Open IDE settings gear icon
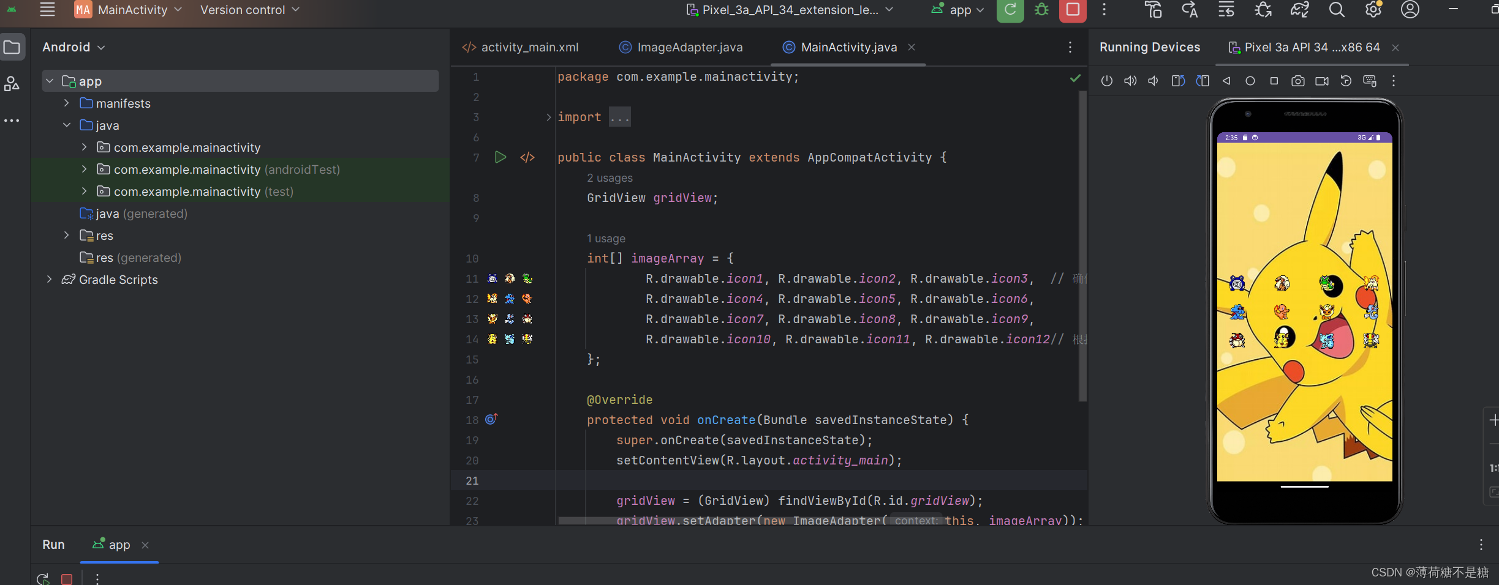 [1373, 10]
